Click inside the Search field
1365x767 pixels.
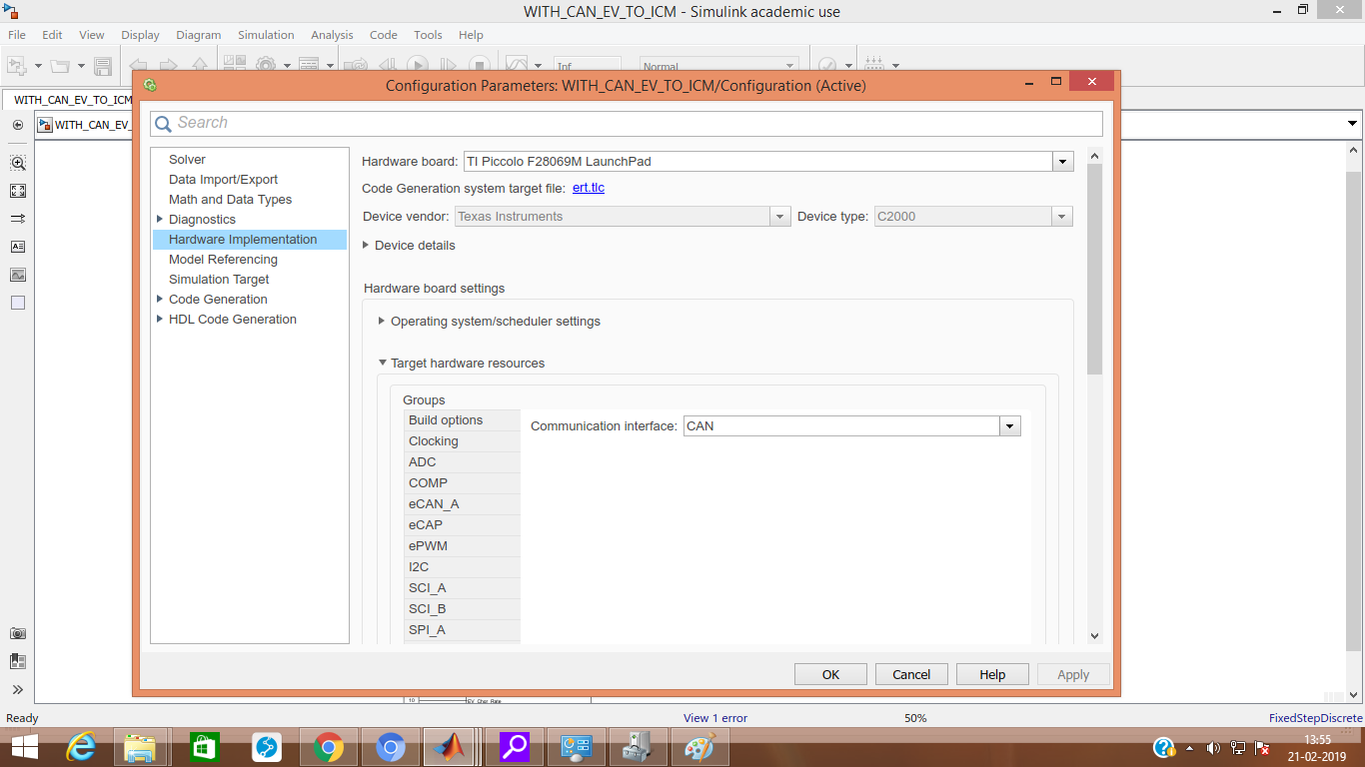click(627, 124)
